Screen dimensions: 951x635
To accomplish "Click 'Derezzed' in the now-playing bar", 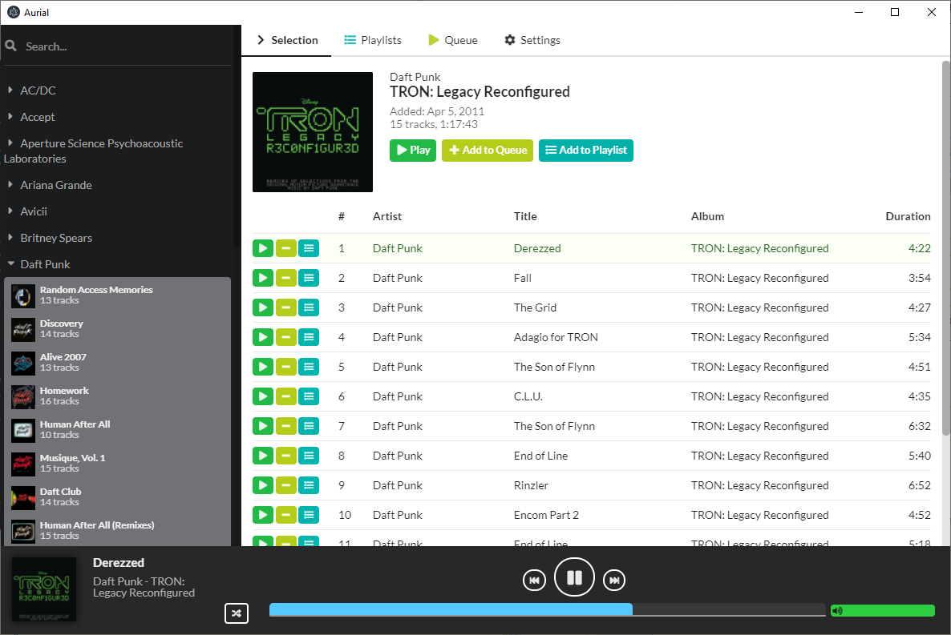I will tap(118, 563).
